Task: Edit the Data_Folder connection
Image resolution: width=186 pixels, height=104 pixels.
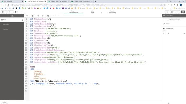Action: [x=168, y=34]
